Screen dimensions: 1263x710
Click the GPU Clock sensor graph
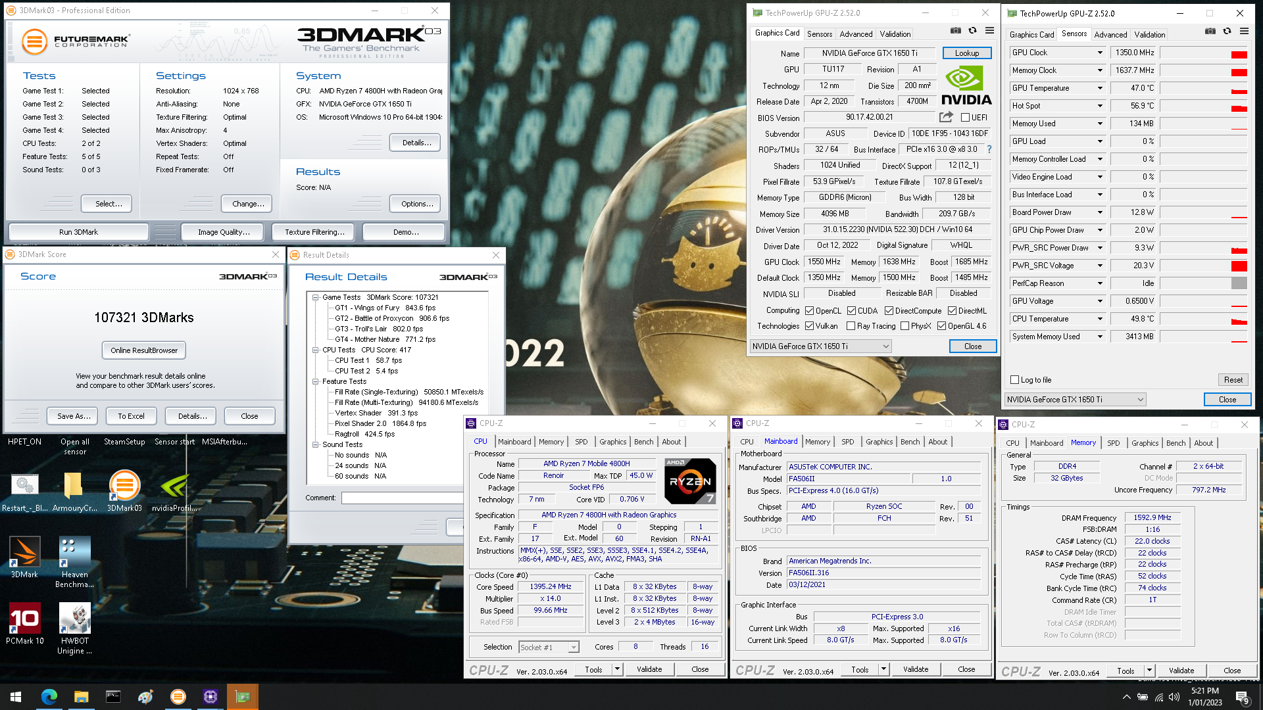click(x=1204, y=53)
